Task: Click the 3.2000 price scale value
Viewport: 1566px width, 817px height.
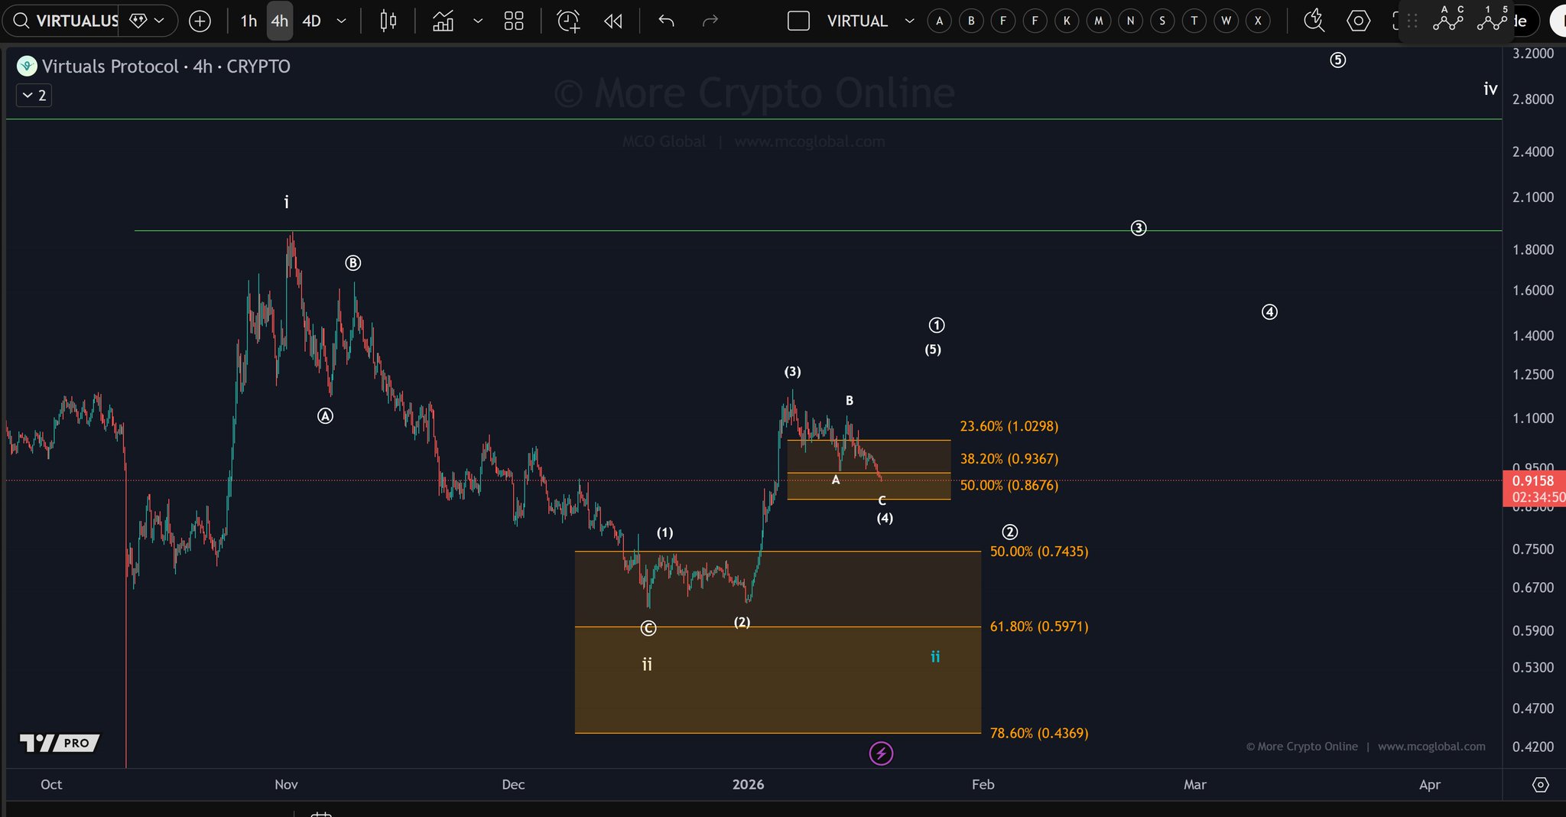Action: [x=1533, y=53]
